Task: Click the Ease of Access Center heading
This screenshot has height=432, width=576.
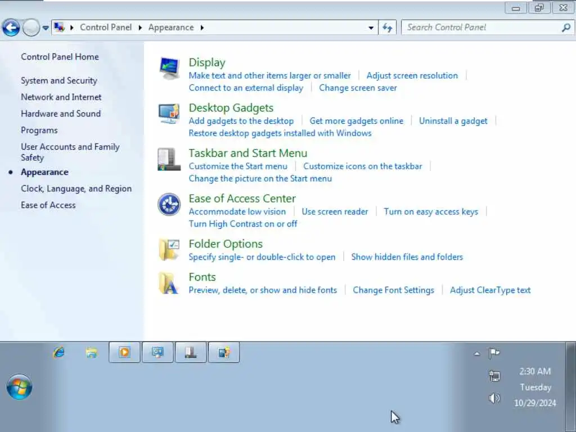Action: pos(242,199)
